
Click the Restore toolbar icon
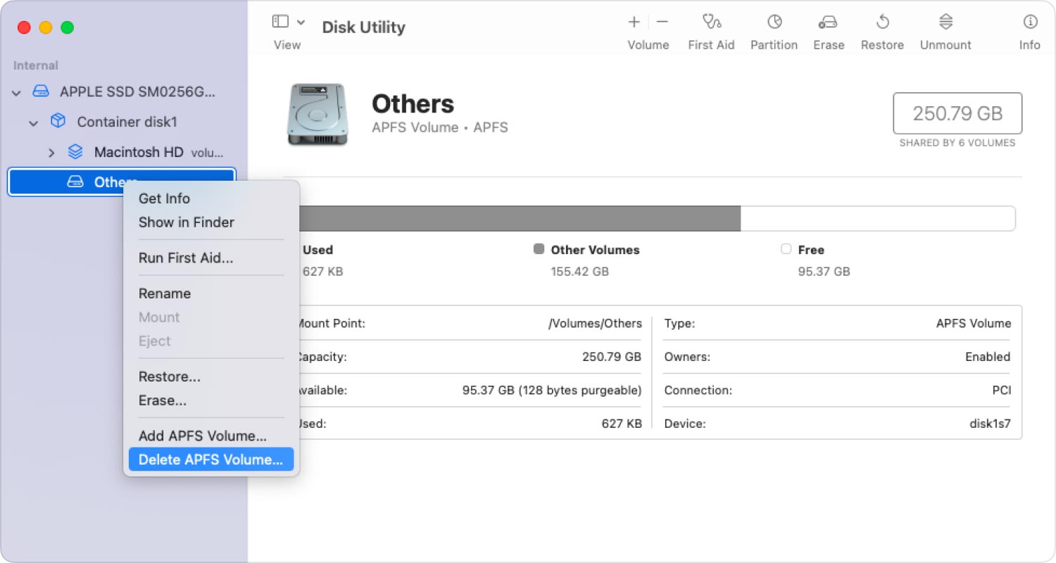[882, 22]
